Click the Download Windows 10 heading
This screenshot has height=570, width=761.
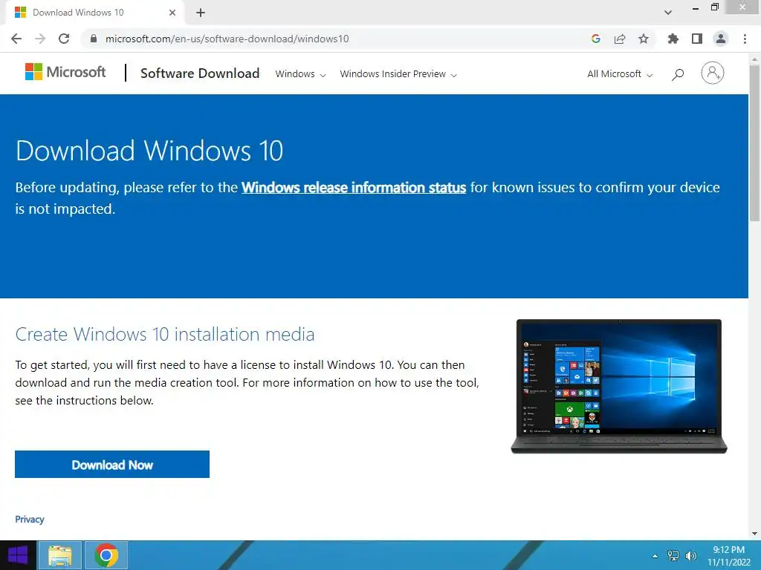coord(149,150)
